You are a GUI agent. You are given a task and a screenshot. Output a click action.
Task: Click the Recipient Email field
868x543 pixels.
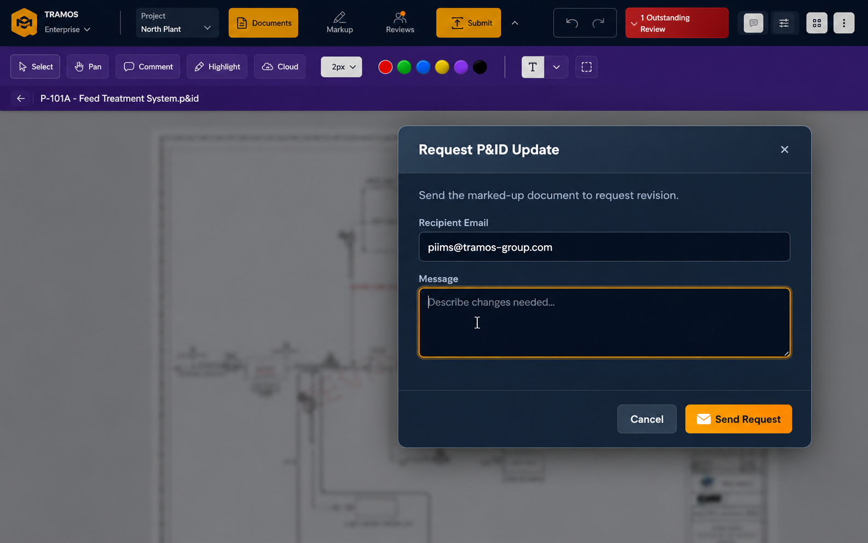coord(604,247)
